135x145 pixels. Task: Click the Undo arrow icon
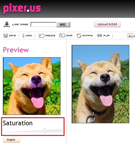coord(23,35)
